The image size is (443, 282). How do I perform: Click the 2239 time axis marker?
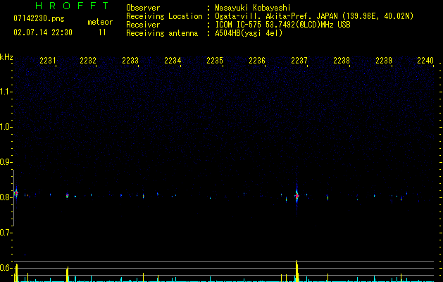point(384,61)
